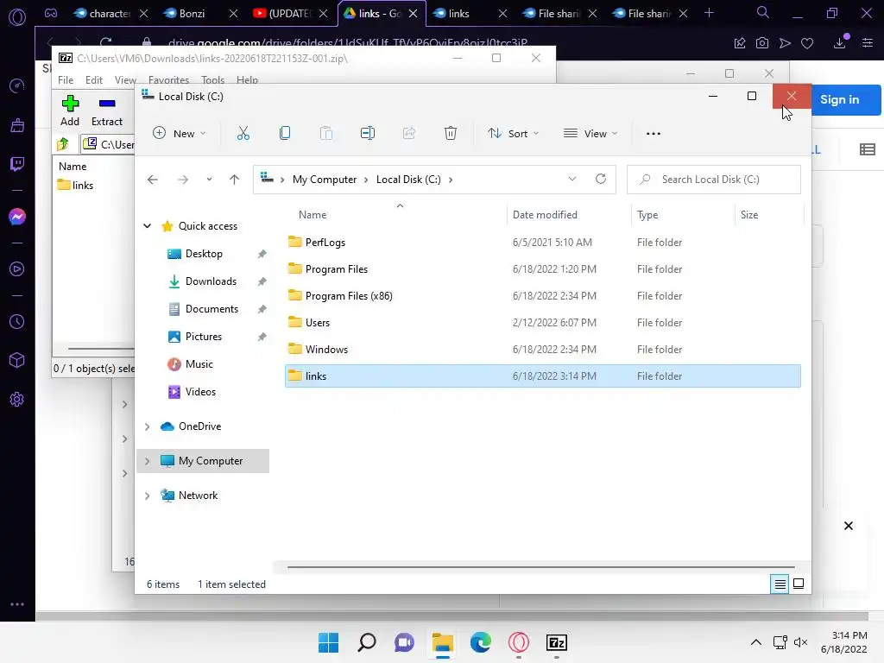884x663 pixels.
Task: Select Downloads in Quick access
Action: point(211,281)
